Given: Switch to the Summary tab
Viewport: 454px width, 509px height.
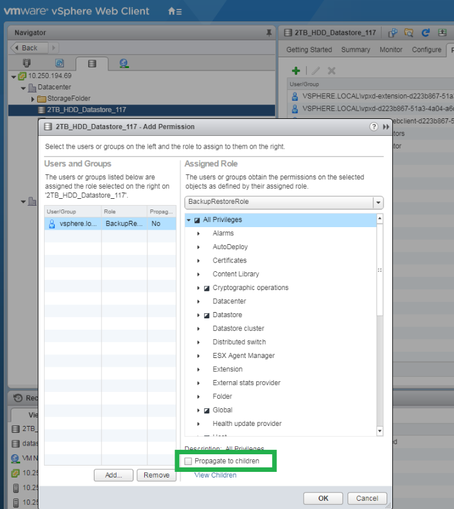Looking at the screenshot, I should (x=356, y=50).
